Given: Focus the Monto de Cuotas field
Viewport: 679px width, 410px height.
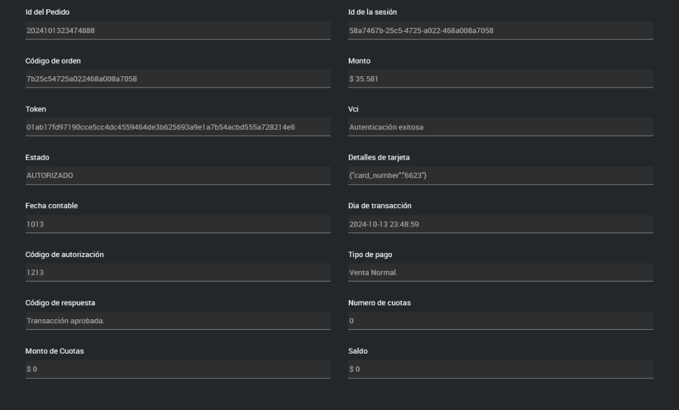Looking at the screenshot, I should coord(178,369).
